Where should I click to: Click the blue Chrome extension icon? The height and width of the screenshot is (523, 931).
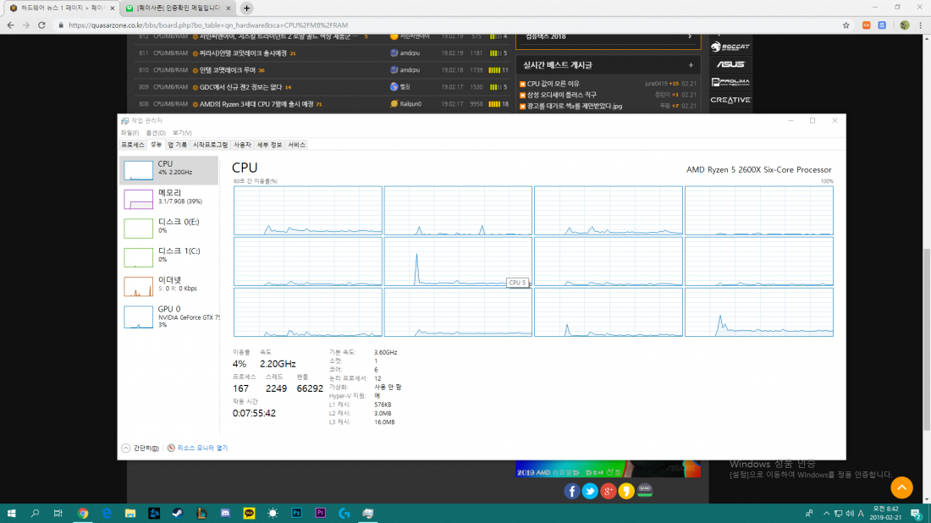click(x=882, y=25)
